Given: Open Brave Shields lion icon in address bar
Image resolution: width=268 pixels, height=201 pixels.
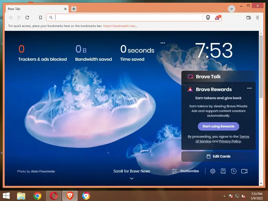Looking at the screenshot, I should coord(208,18).
